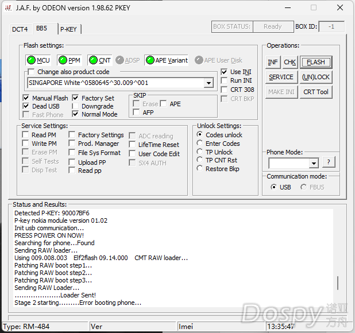
Task: Check the Read pp option
Action: (x=72, y=171)
